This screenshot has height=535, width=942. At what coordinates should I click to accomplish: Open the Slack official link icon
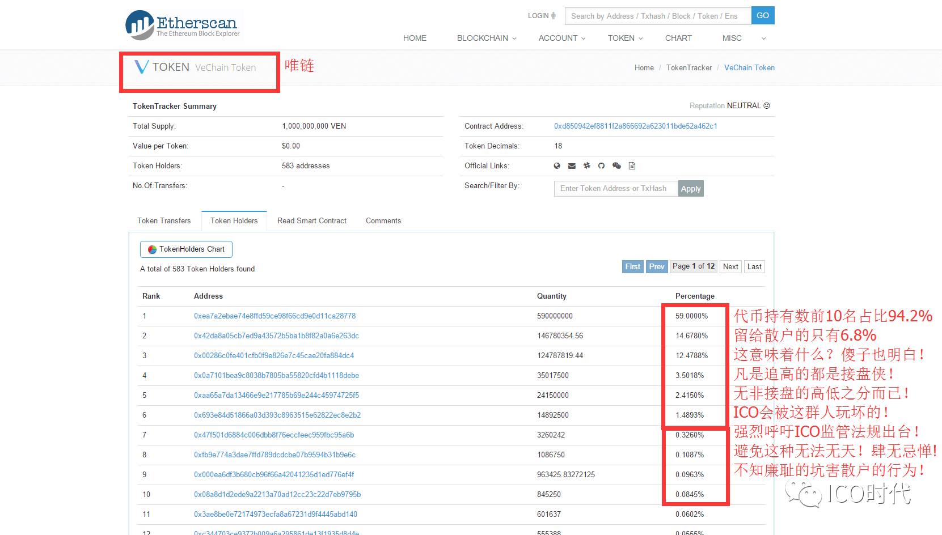pyautogui.click(x=587, y=165)
